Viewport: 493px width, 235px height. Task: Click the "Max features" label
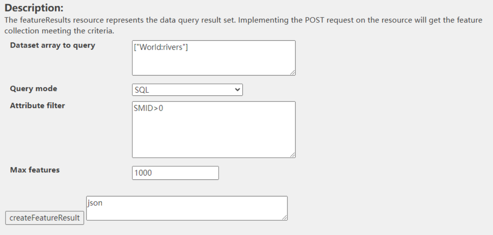tap(34, 170)
